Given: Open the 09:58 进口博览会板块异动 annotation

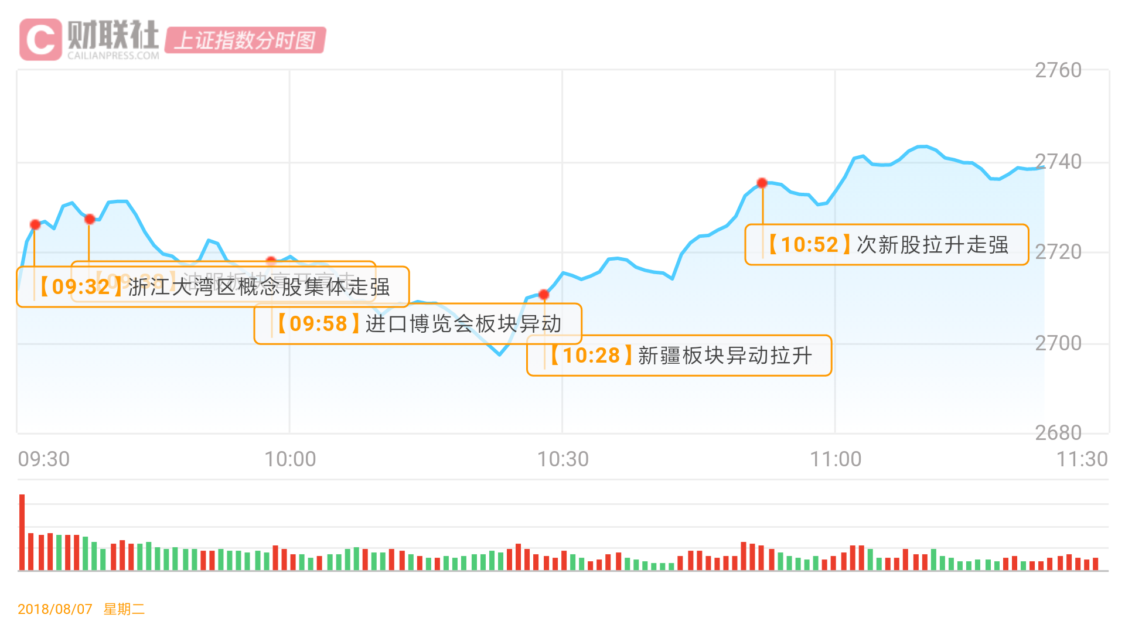Looking at the screenshot, I should point(418,323).
